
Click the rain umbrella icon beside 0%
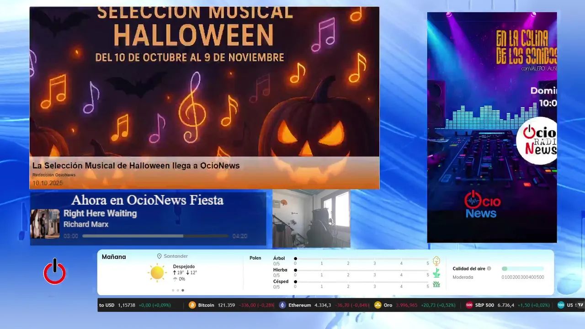[x=175, y=279]
